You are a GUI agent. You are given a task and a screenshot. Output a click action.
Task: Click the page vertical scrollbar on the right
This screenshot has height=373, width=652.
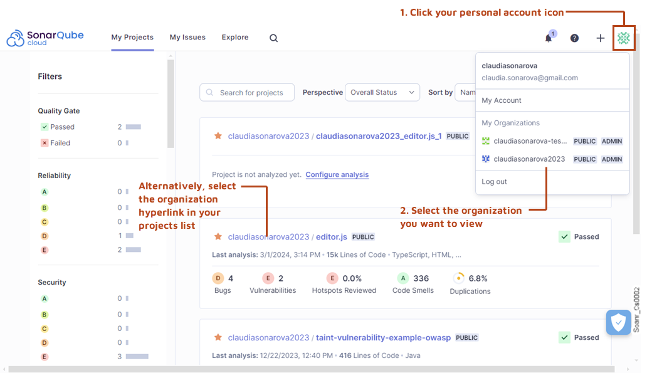click(636, 134)
